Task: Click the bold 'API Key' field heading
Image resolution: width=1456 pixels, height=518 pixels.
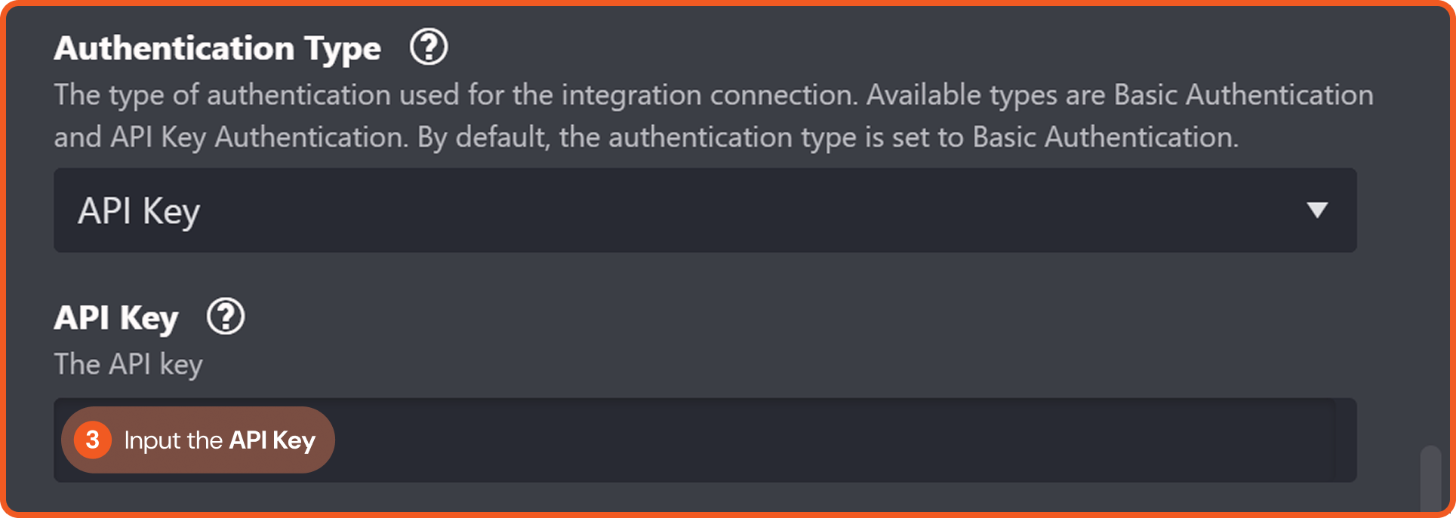Action: (x=116, y=317)
